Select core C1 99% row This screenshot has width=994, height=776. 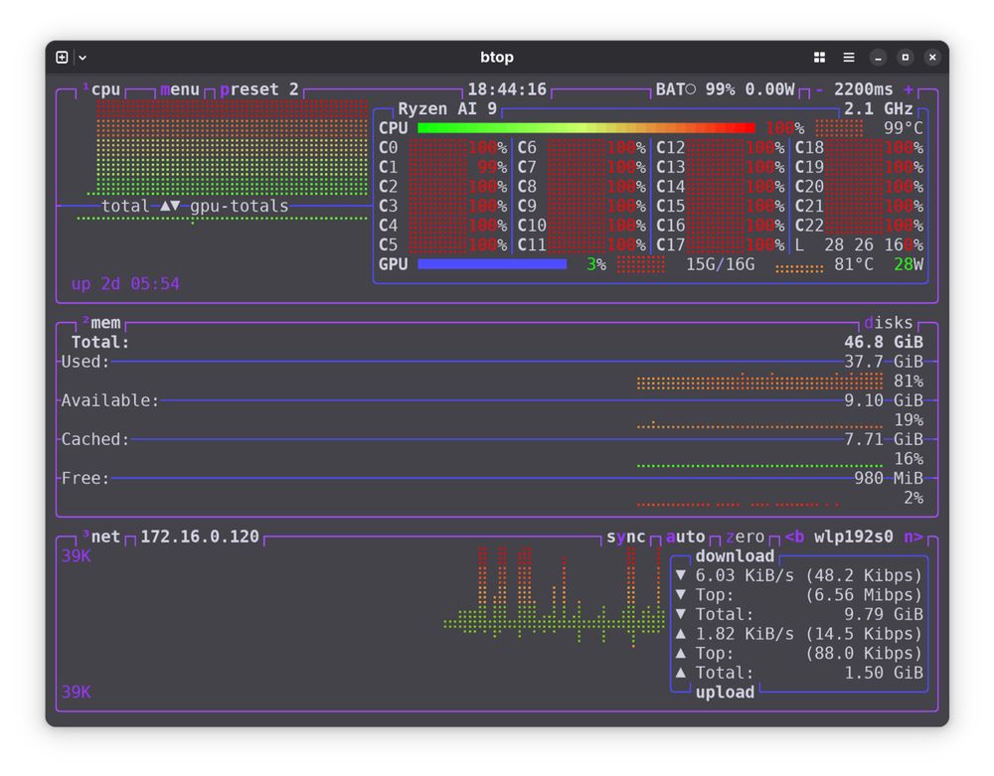click(x=442, y=168)
